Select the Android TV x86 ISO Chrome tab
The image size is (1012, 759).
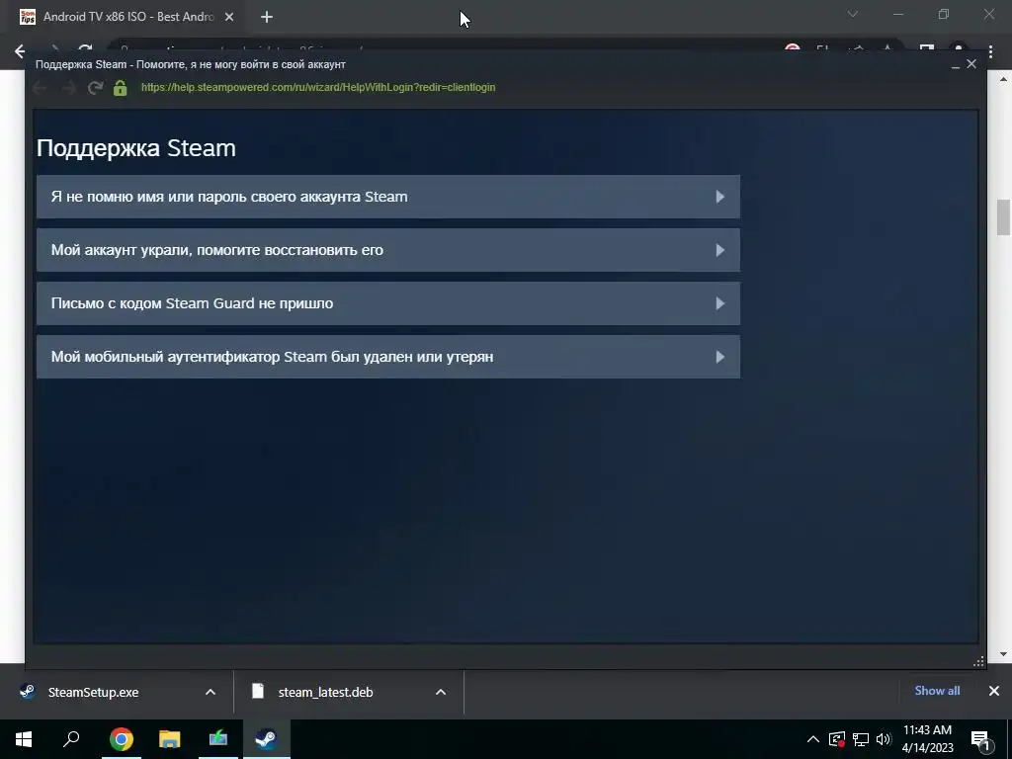(x=127, y=17)
